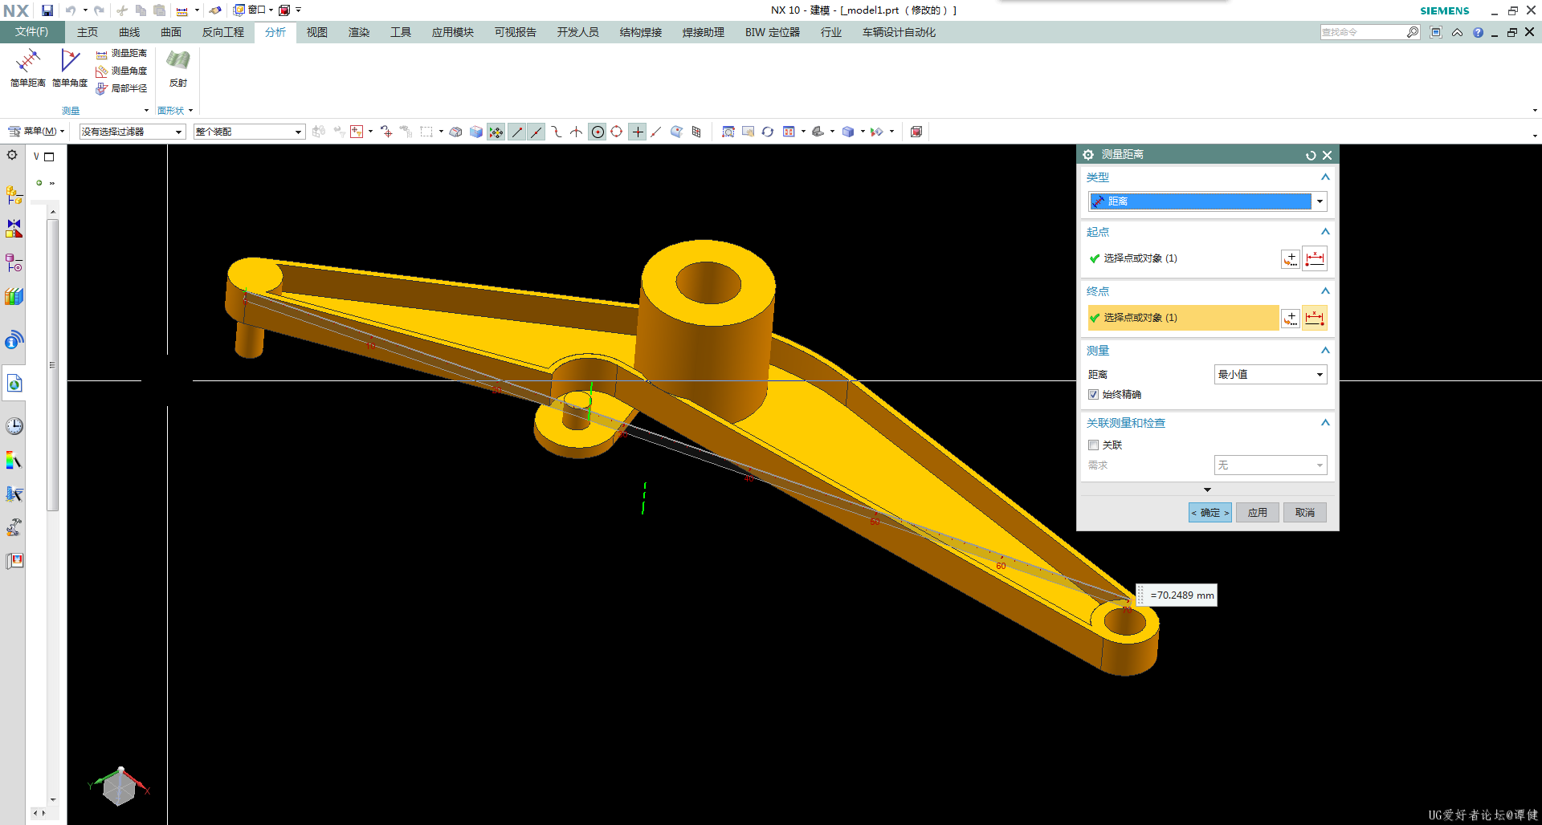The image size is (1542, 825).
Task: Toggle the snap Arc Center icon
Action: point(598,132)
